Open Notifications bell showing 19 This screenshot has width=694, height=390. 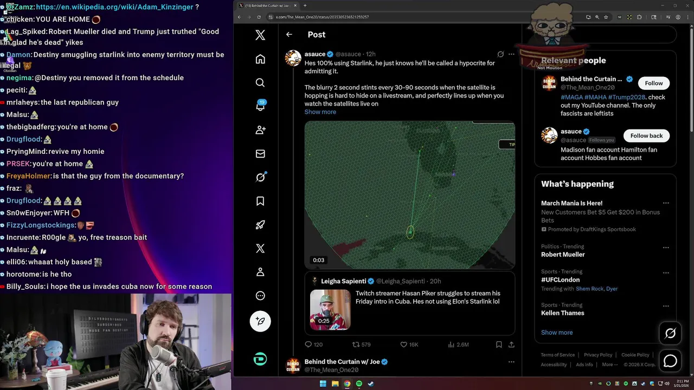(x=261, y=106)
